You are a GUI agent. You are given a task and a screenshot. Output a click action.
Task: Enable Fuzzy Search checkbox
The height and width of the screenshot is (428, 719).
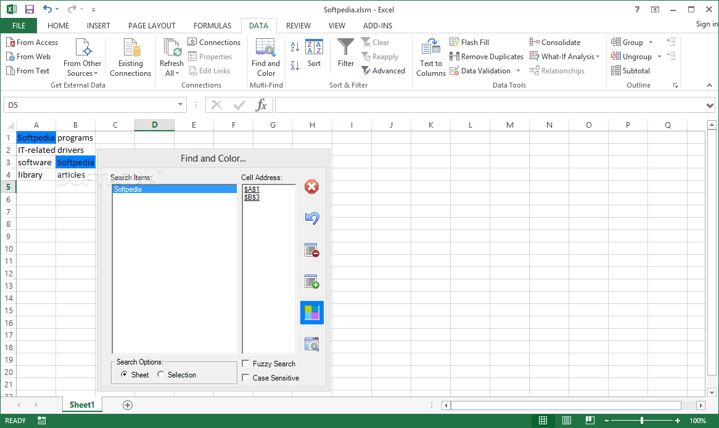click(x=246, y=363)
